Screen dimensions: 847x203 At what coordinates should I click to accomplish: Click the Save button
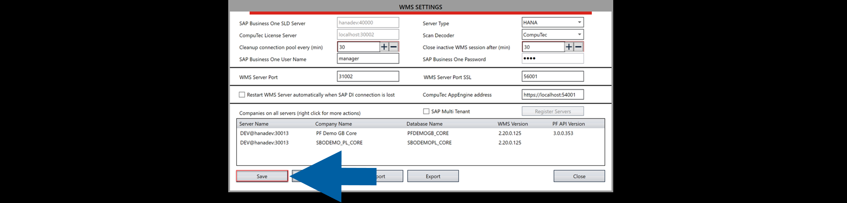(262, 176)
